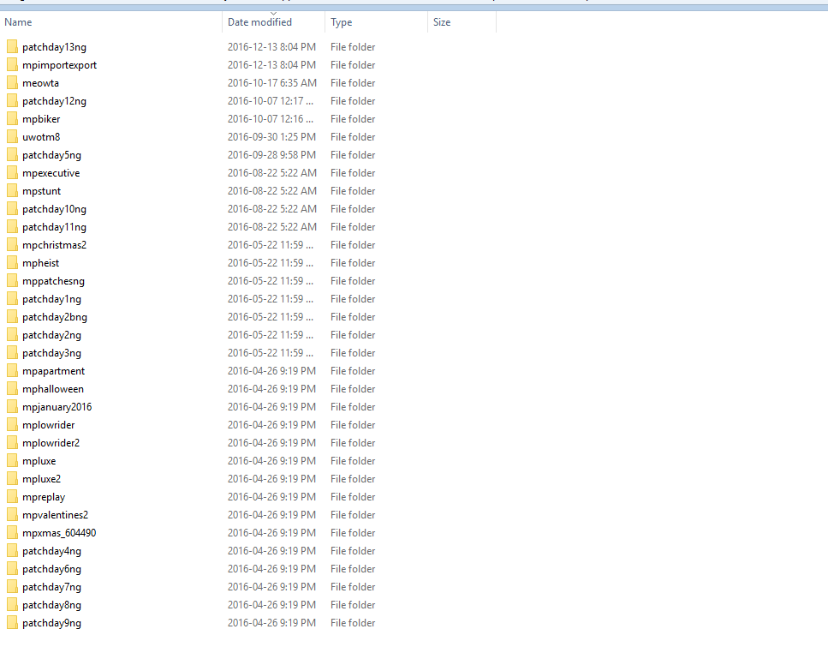Click the mpbiker folder icon
Screen dimensions: 828x653
[x=12, y=119]
